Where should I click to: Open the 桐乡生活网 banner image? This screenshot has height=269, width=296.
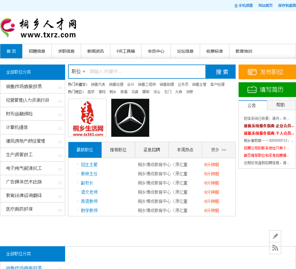pos(87,118)
